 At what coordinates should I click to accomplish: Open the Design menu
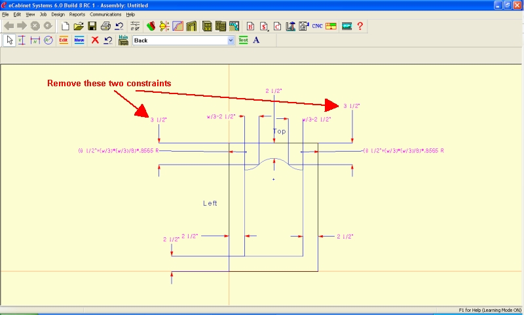[58, 14]
